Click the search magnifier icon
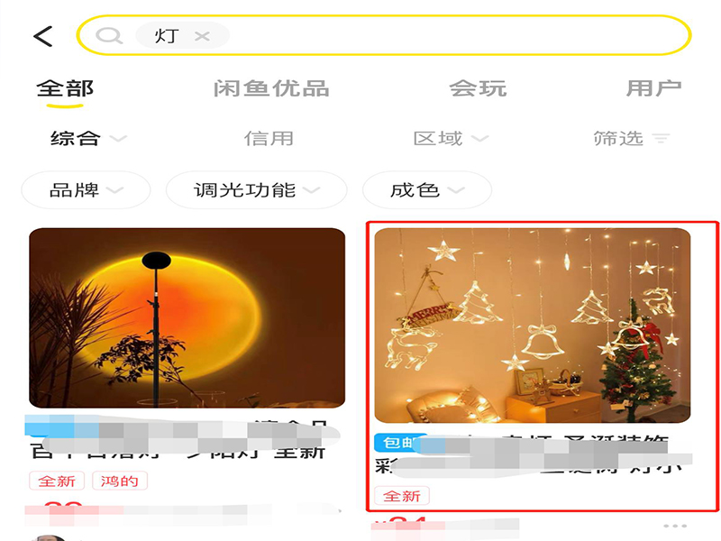Viewport: 721px width, 541px height. click(x=108, y=35)
